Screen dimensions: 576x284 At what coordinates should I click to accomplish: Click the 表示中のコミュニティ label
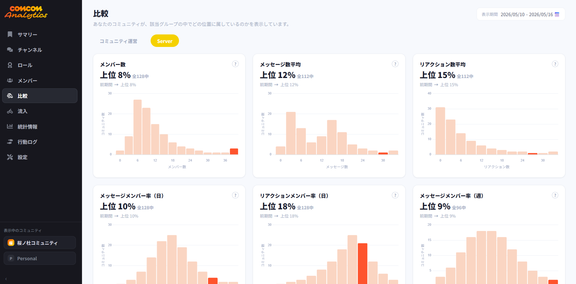coord(23,231)
